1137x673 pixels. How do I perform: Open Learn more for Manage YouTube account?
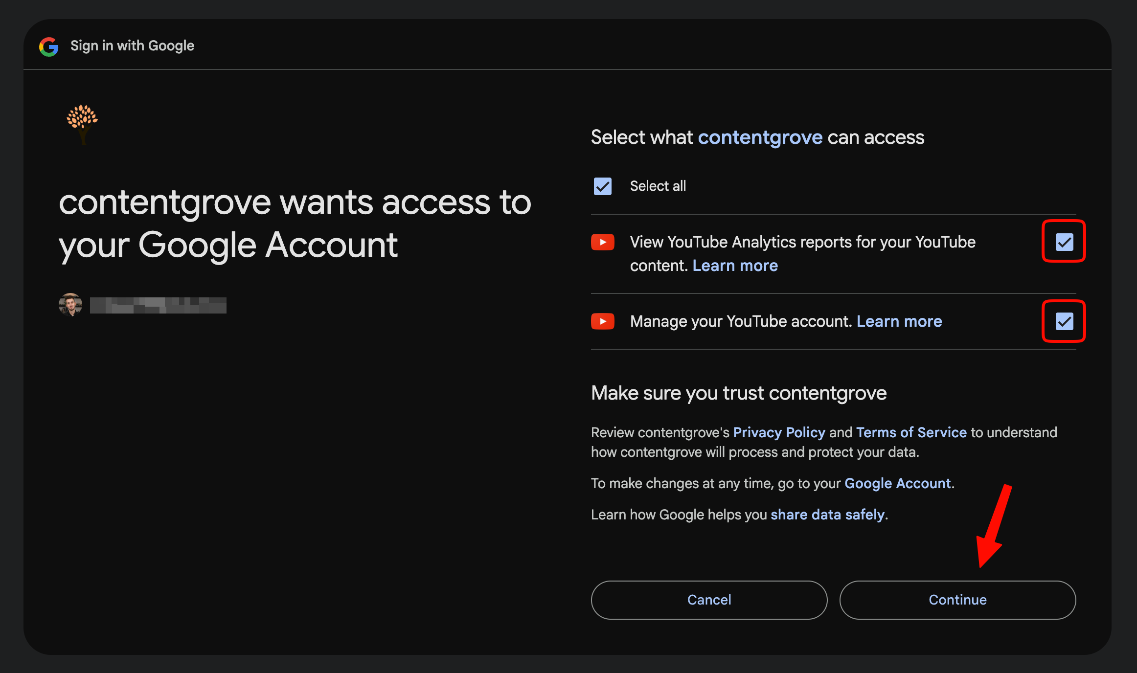coord(899,321)
